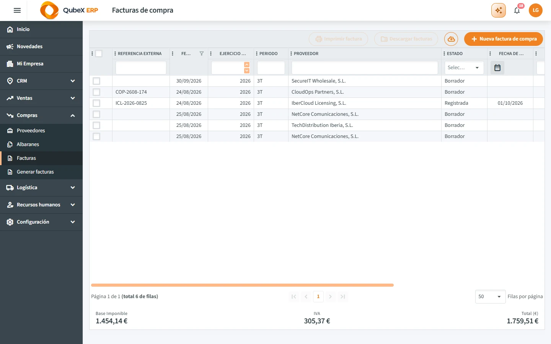
Task: Open column menu dots for ESTADO
Action: click(x=444, y=54)
